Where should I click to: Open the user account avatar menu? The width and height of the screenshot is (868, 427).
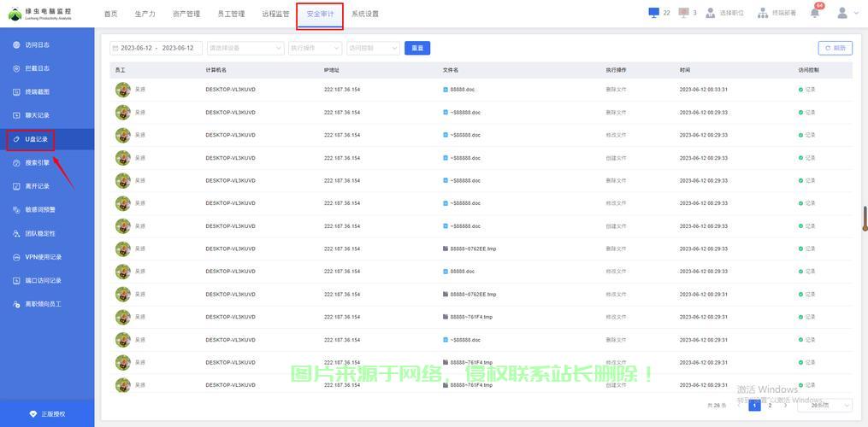click(x=842, y=13)
